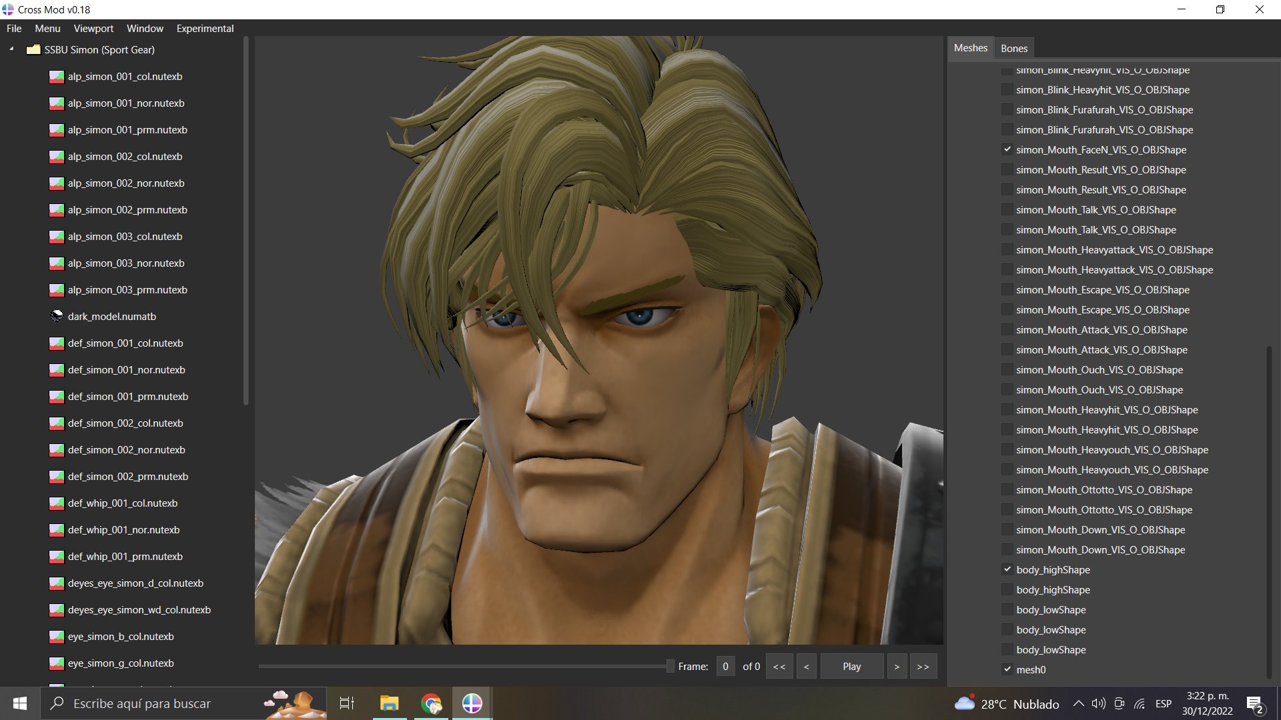Image resolution: width=1281 pixels, height=720 pixels.
Task: Show hidden system tray icons
Action: [1078, 704]
